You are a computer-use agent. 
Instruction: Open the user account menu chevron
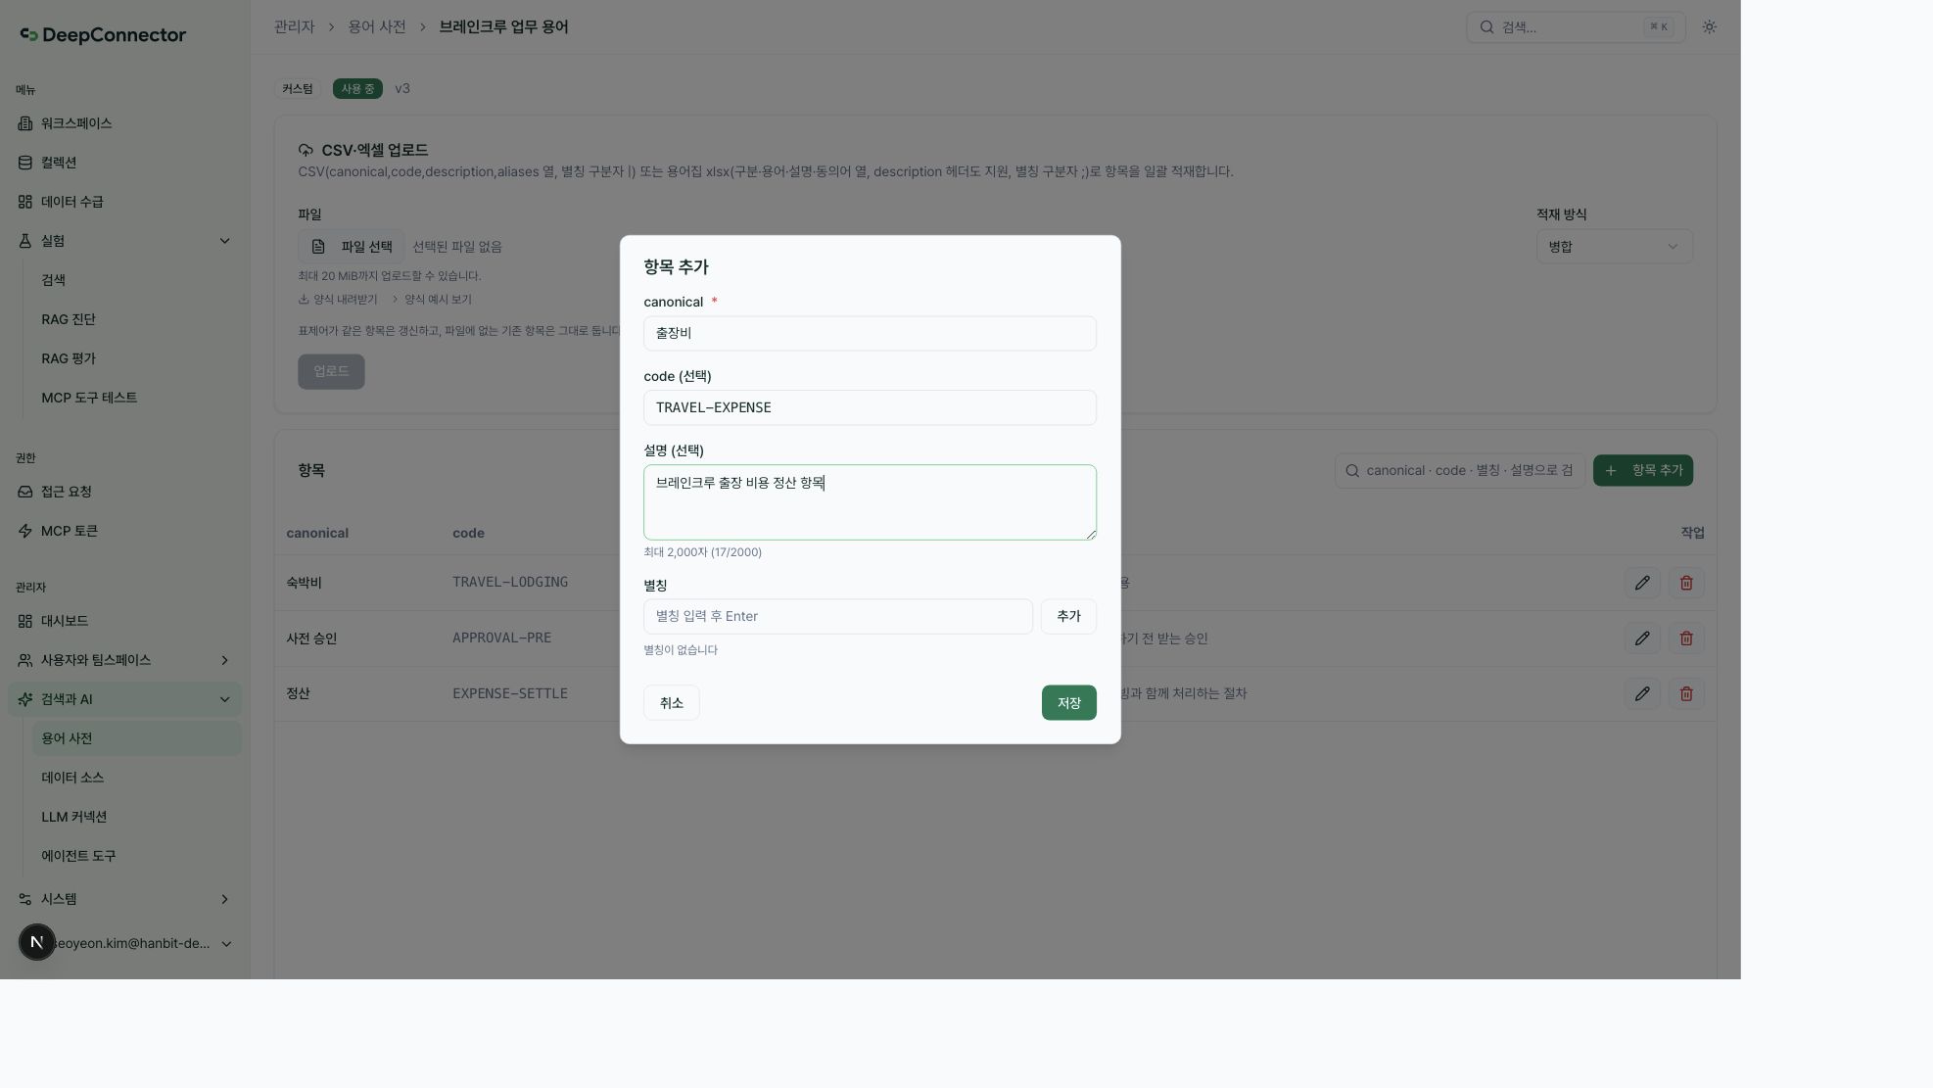[x=226, y=944]
